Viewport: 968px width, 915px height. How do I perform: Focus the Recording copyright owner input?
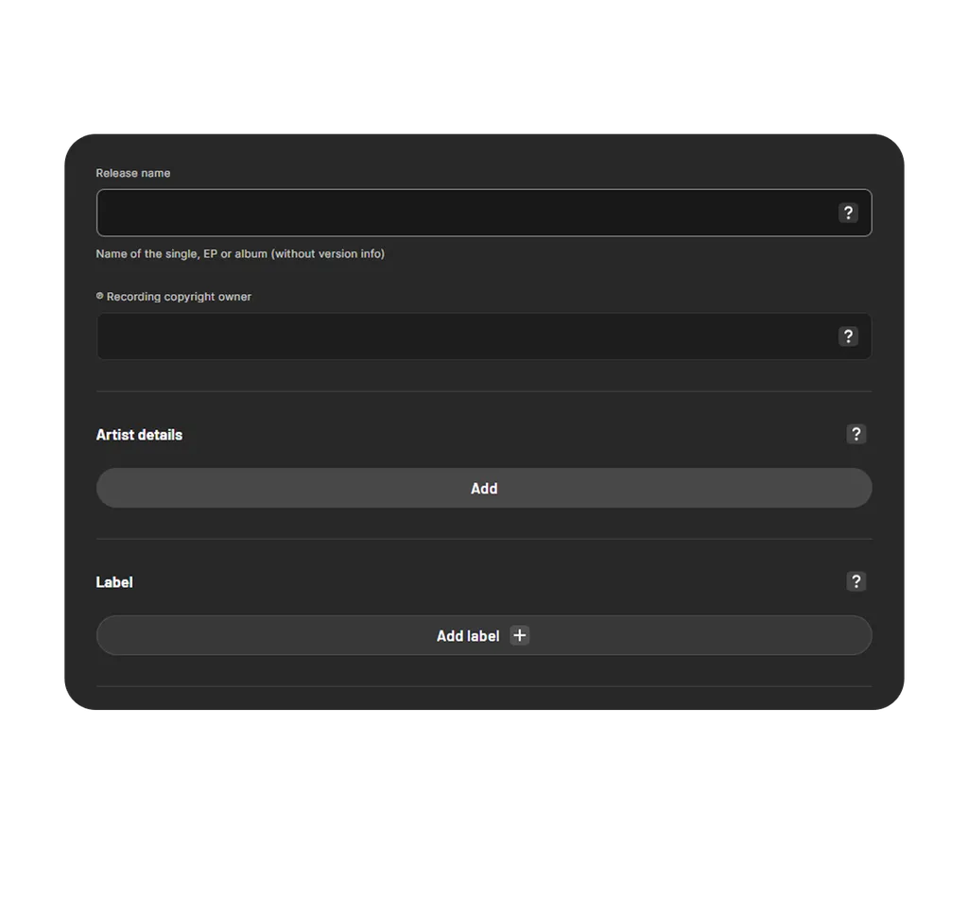(x=425, y=337)
